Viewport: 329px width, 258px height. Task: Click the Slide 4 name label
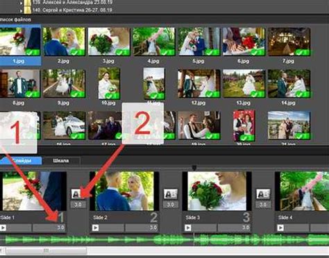(x=285, y=218)
